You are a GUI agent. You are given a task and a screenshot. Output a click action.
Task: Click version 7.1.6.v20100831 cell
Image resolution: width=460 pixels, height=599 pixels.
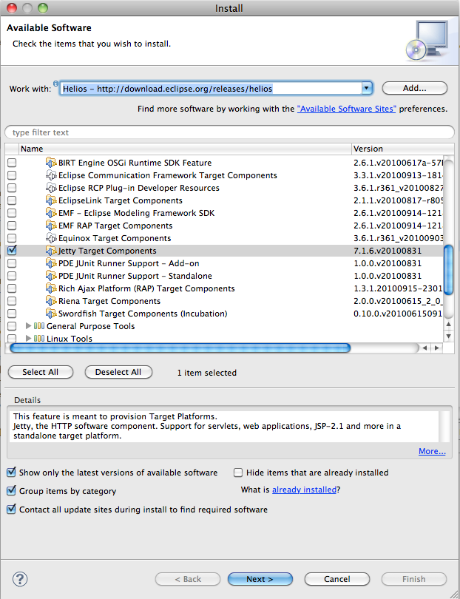point(388,251)
